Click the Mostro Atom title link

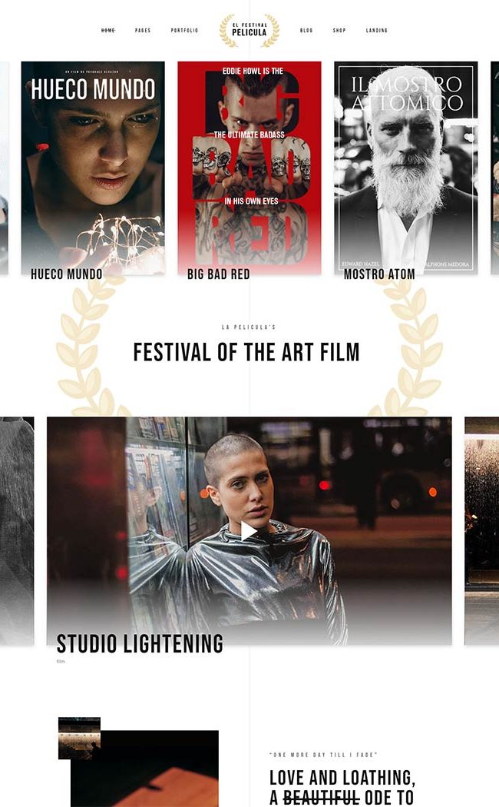[x=379, y=274]
